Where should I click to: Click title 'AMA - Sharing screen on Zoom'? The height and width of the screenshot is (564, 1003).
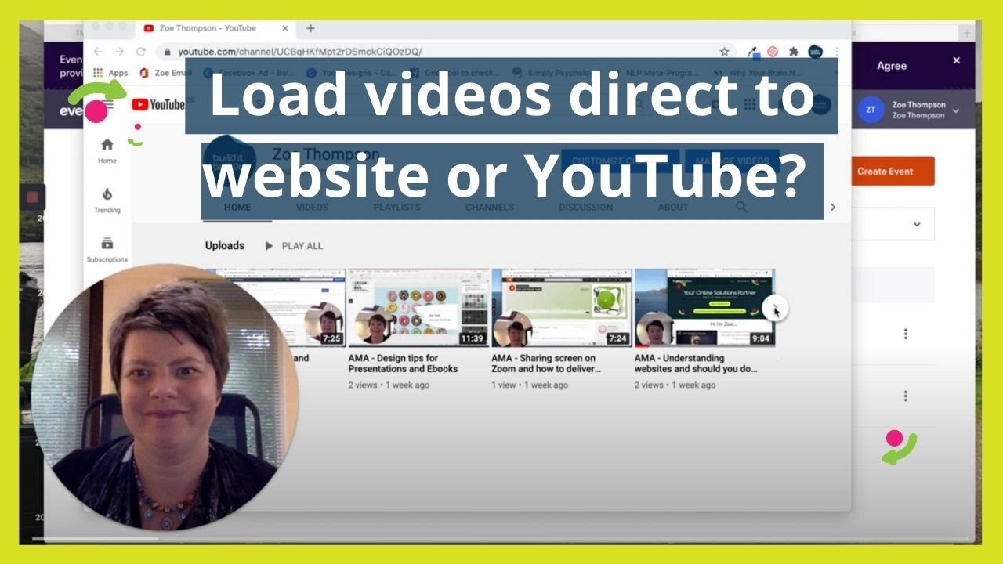546,363
